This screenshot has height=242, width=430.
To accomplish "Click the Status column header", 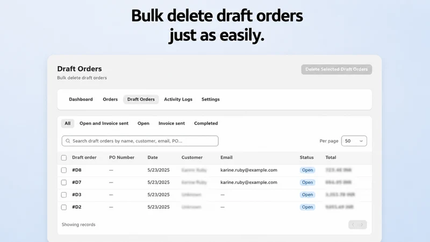I will tap(306, 158).
